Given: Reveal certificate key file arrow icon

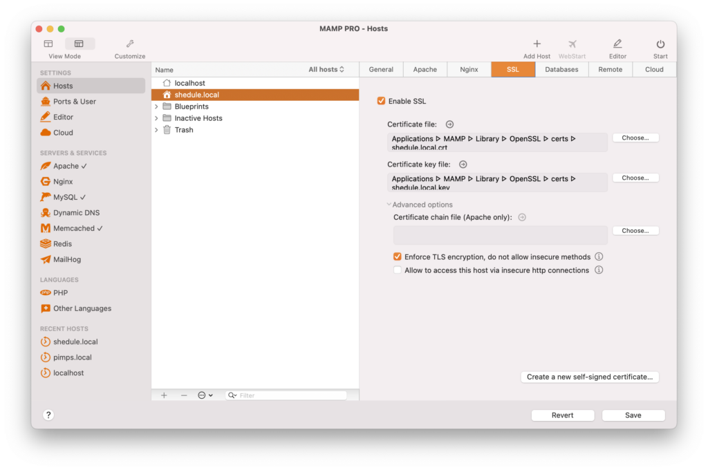Looking at the screenshot, I should click(463, 164).
